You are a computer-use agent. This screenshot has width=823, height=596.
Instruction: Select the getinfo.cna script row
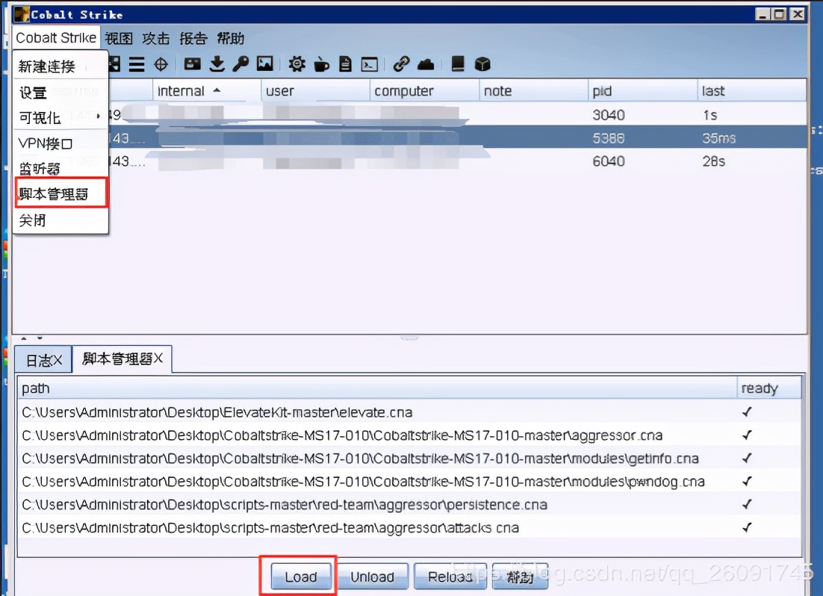[x=409, y=459]
